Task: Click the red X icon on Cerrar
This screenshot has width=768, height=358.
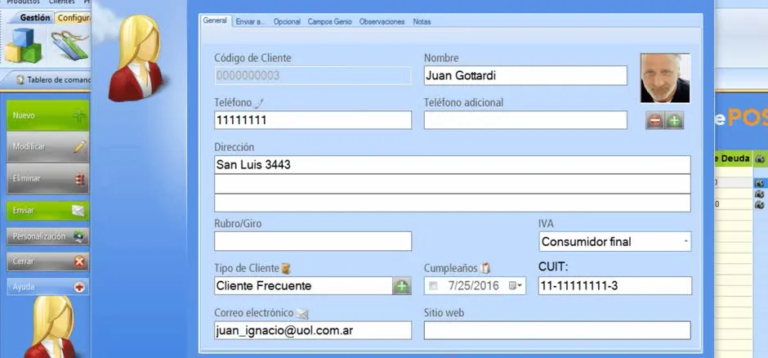Action: pyautogui.click(x=79, y=262)
